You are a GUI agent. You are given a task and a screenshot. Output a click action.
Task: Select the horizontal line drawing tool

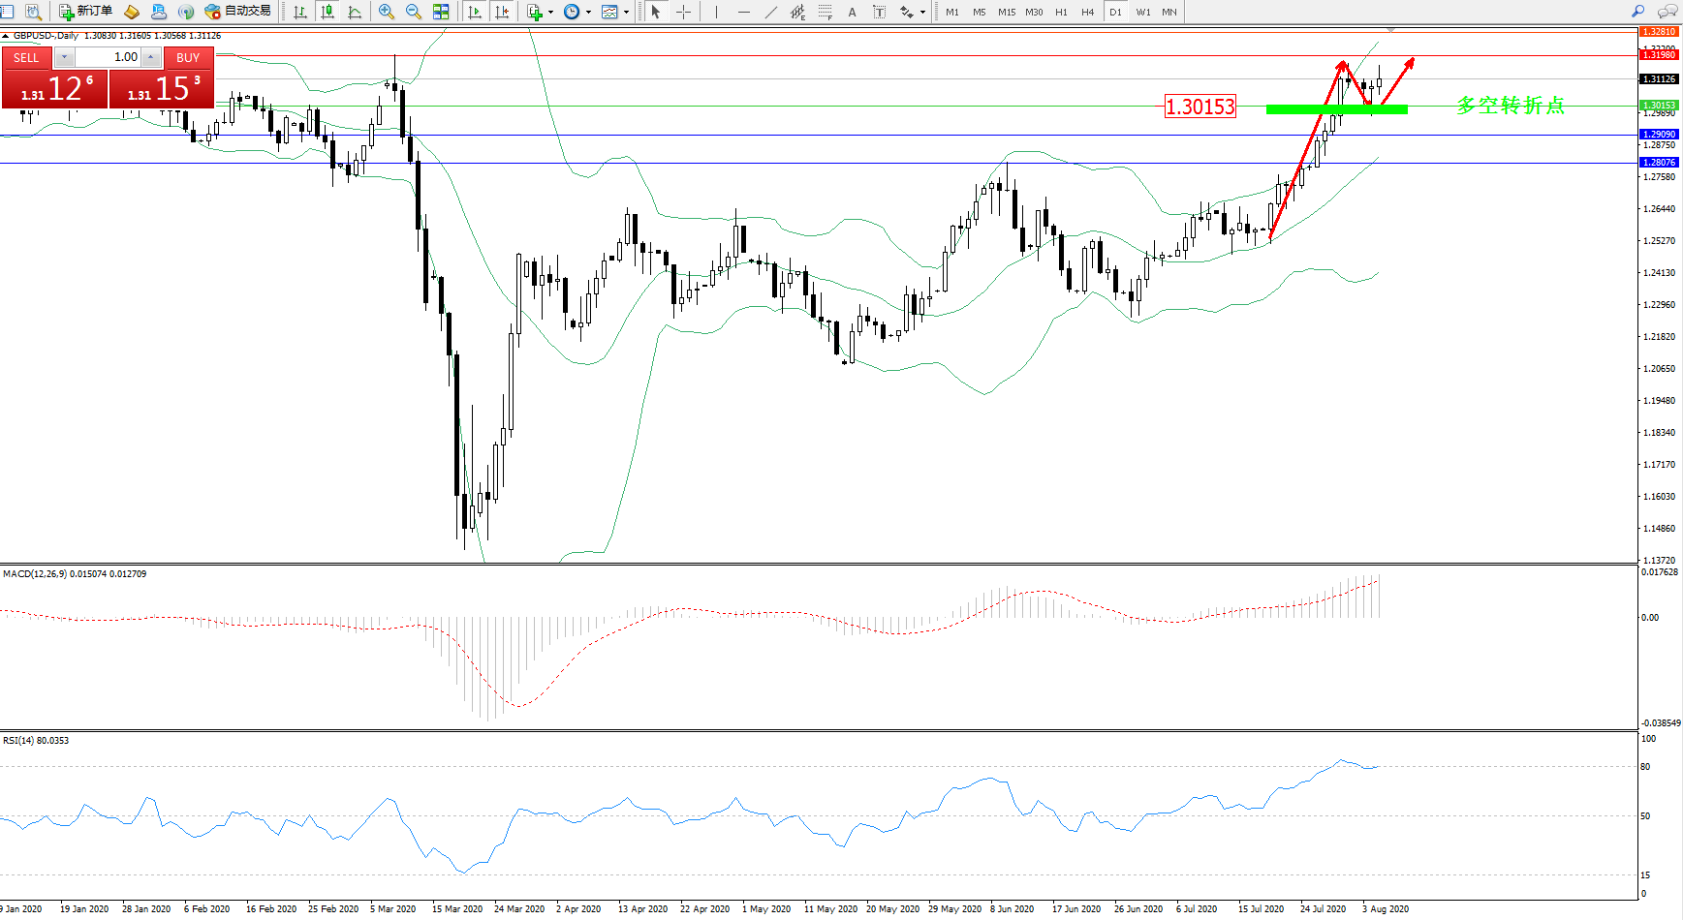click(x=743, y=12)
